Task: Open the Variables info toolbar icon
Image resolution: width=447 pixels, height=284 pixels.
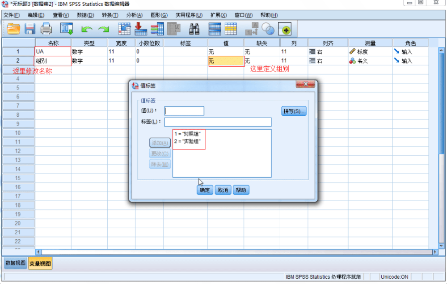Action: (157, 29)
